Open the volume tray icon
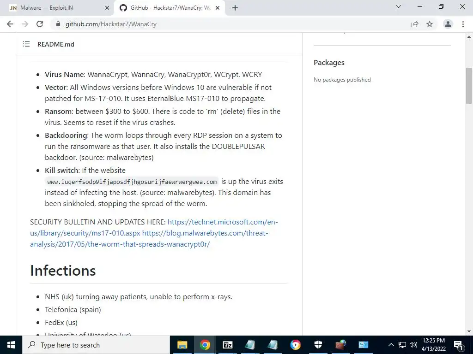The height and width of the screenshot is (354, 473). 413,345
